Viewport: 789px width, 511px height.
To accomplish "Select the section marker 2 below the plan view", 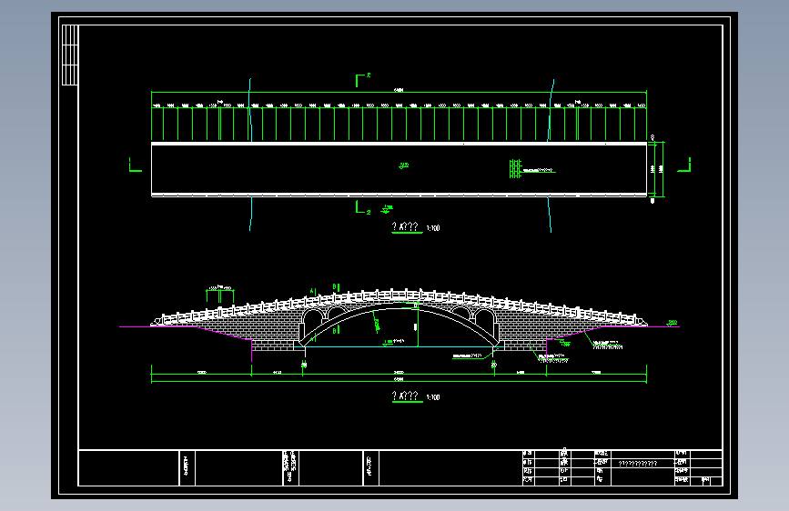I will point(363,207).
